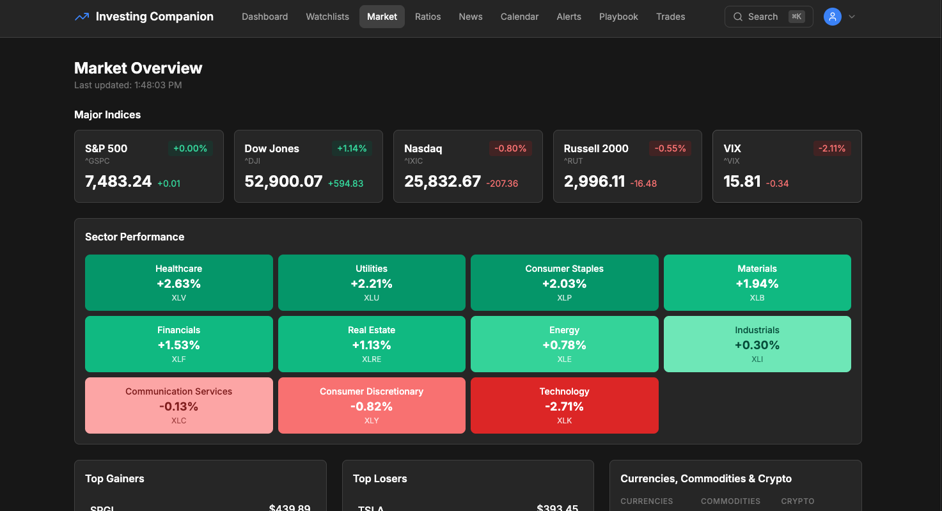
Task: Open the Playbook tab
Action: coord(618,17)
